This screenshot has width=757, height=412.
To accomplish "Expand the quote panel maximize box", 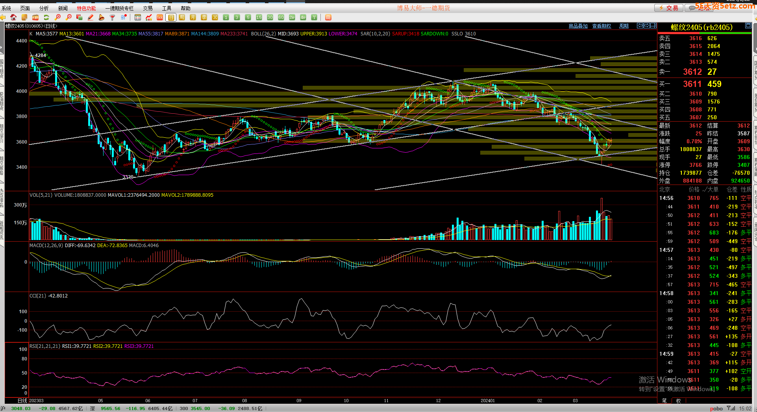I will click(x=748, y=26).
